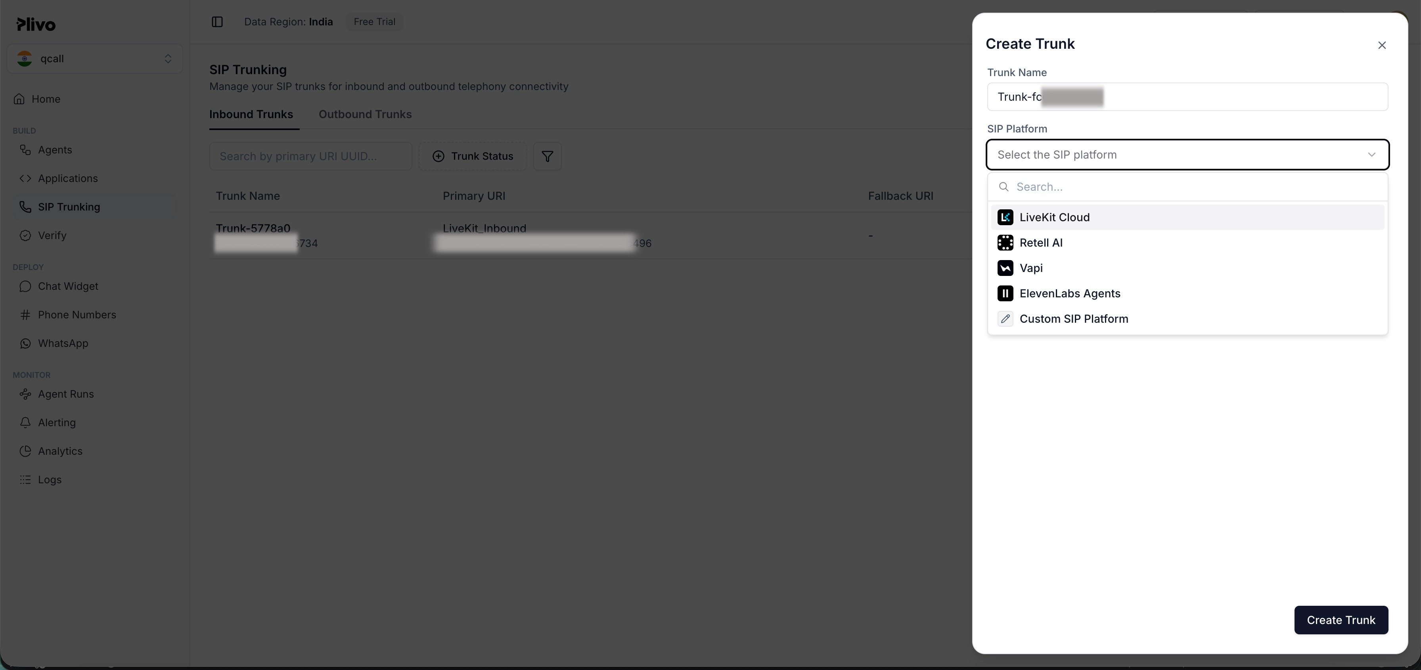Open Agents page
1421x670 pixels.
tap(94, 150)
